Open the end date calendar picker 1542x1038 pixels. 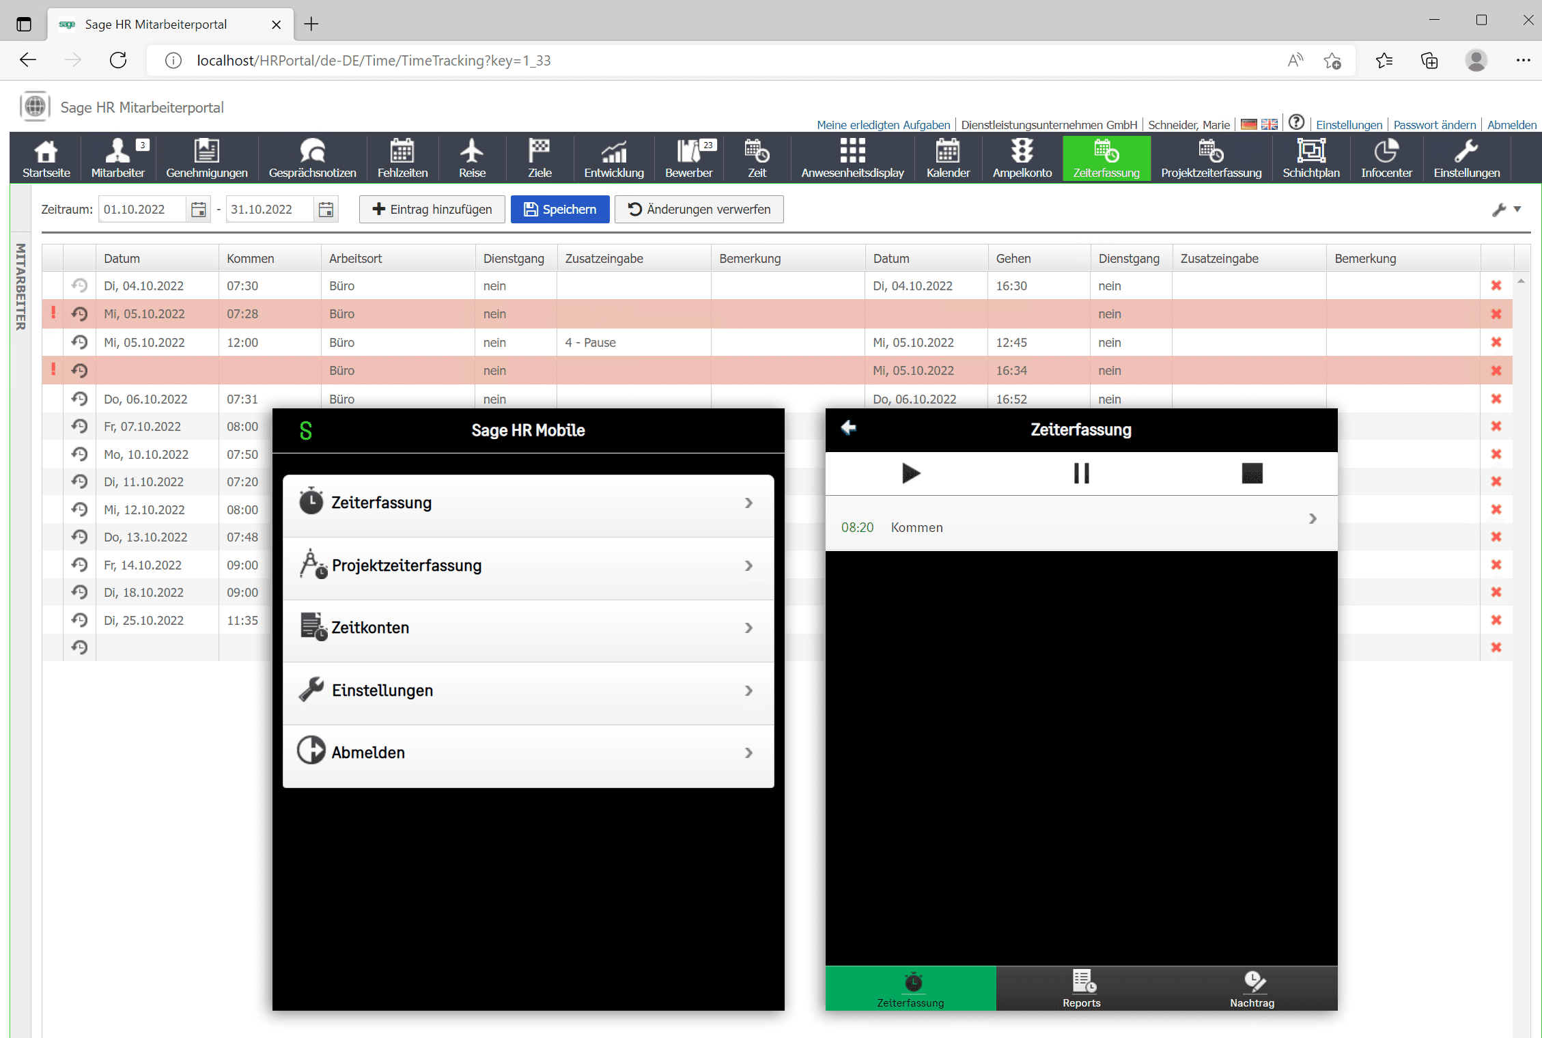click(x=326, y=210)
